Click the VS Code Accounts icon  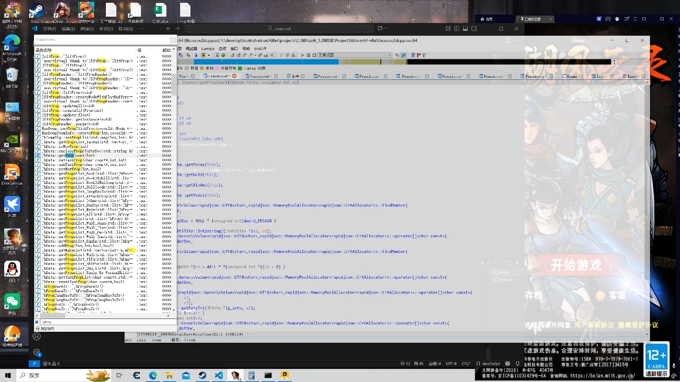(x=37, y=336)
